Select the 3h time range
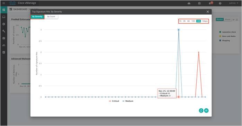The height and width of the screenshot is (126, 242). pos(184,21)
